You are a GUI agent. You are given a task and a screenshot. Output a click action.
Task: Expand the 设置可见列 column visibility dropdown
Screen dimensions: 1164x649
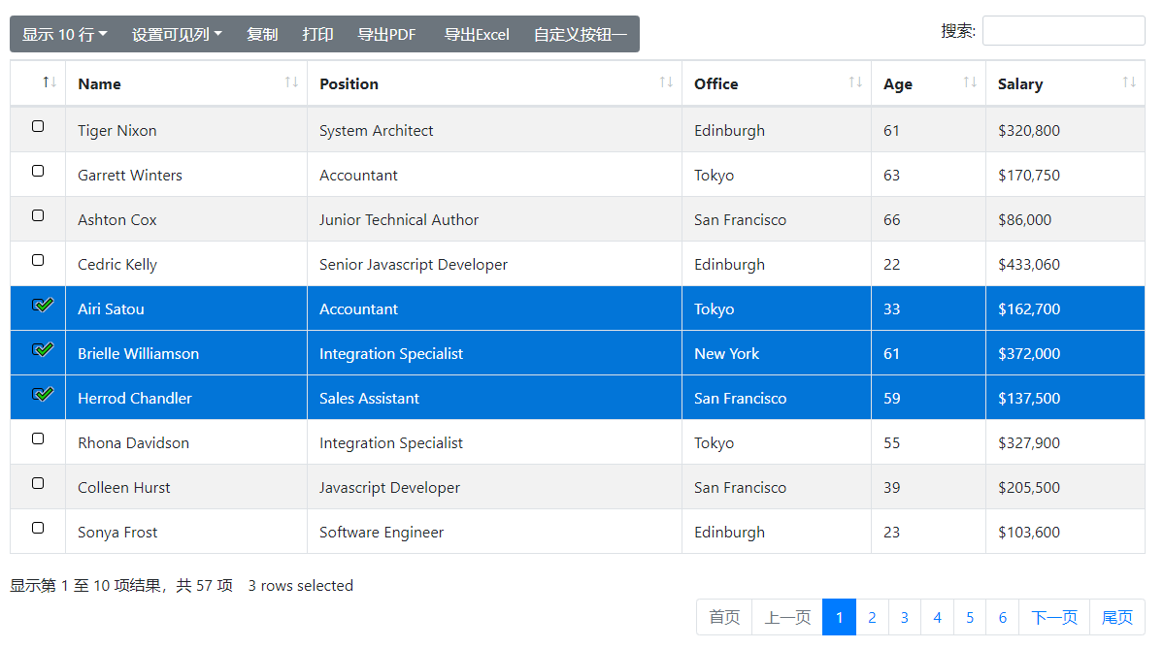177,34
